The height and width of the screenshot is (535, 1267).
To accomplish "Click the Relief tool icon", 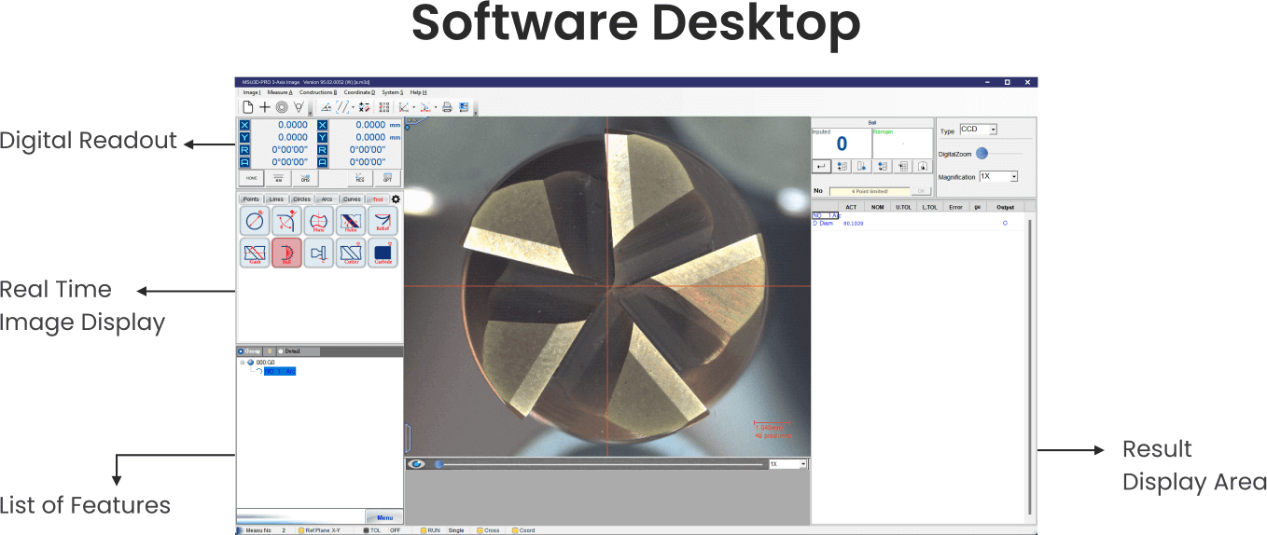I will coord(383,221).
